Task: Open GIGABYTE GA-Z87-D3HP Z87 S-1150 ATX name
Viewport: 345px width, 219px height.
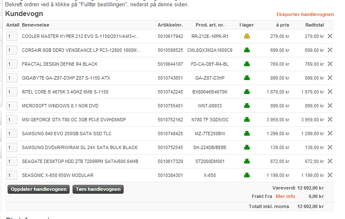Action: (x=66, y=78)
